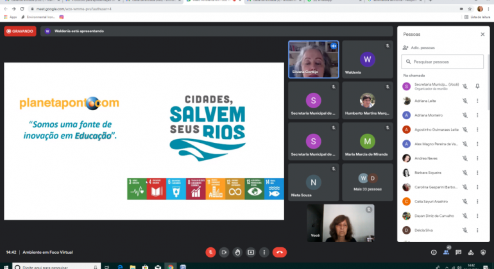This screenshot has height=269, width=494.
Task: Mute Adriana Leite's microphone icon
Action: [465, 101]
